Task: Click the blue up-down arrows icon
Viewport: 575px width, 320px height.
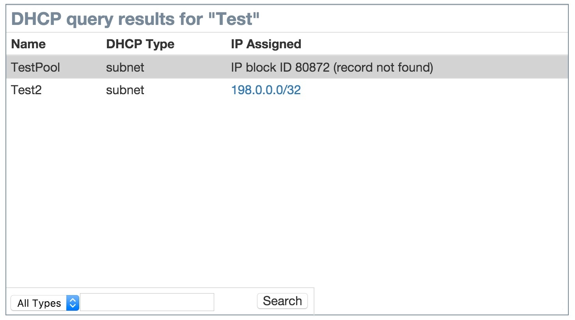Action: click(73, 303)
